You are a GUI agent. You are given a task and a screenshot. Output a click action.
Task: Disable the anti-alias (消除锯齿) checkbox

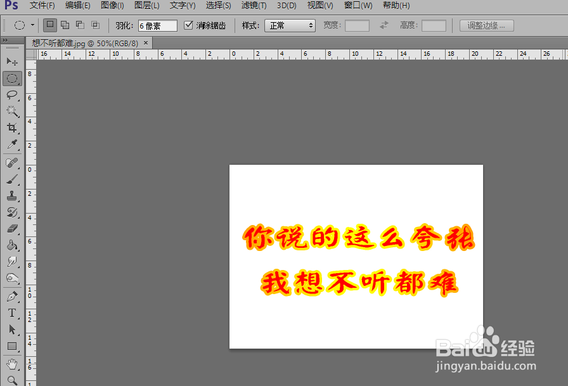(x=188, y=25)
